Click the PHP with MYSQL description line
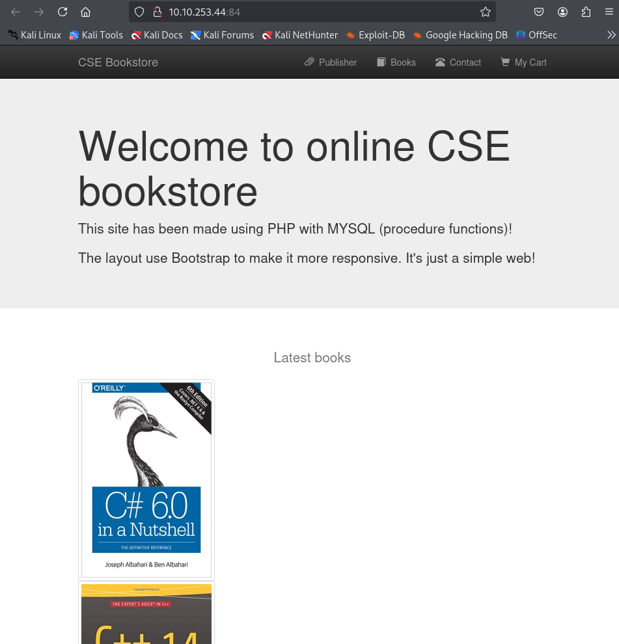Viewport: 619px width, 644px height. (x=295, y=229)
